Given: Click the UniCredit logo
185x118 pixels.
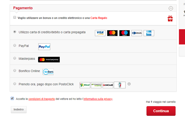Looking at the screenshot, I should tap(108, 85).
